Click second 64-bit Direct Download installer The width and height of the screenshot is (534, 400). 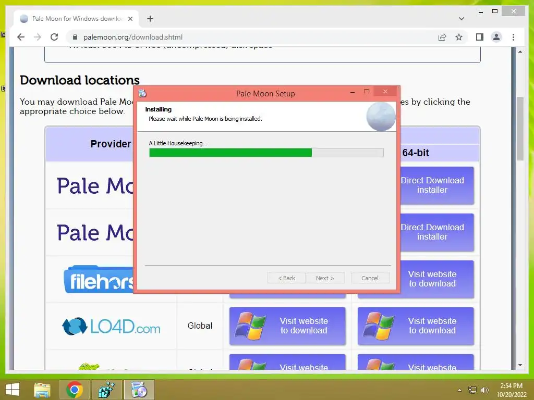[438, 232]
